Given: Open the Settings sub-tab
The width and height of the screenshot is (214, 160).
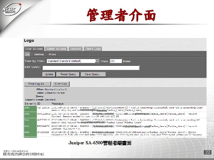Looking at the screenshot, I should click(x=39, y=54).
